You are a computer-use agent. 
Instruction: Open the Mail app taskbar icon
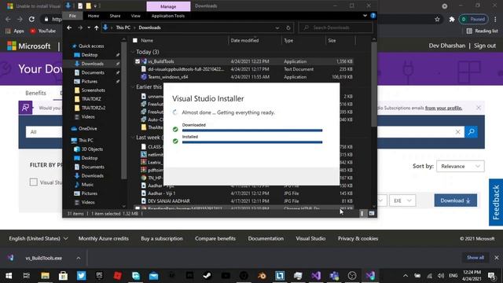click(x=154, y=276)
